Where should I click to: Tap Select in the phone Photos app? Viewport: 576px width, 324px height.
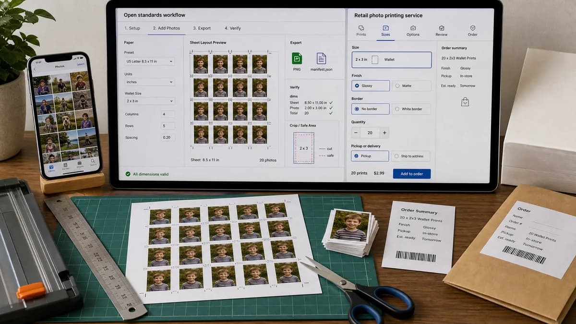pyautogui.click(x=80, y=64)
